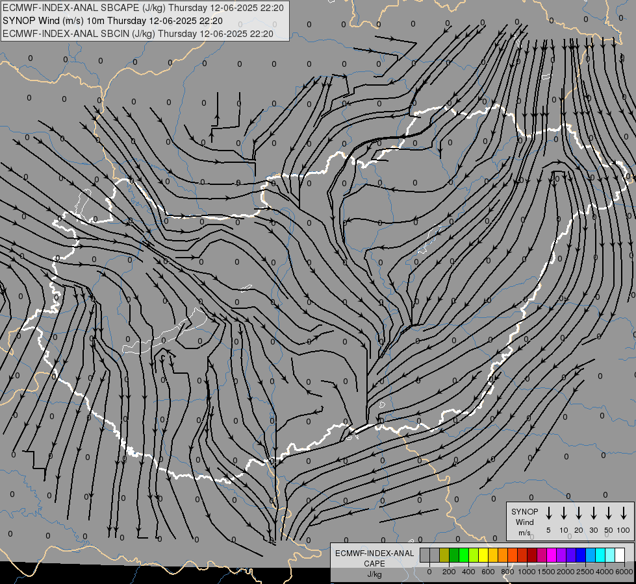The image size is (636, 584).
Task: Pick the pale cyan swatch after 4000
Action: [x=610, y=555]
